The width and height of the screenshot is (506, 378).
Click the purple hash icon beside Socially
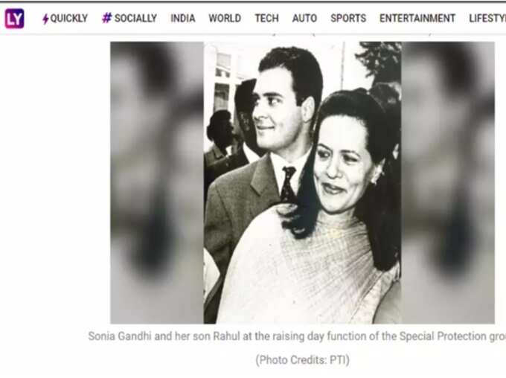(107, 18)
